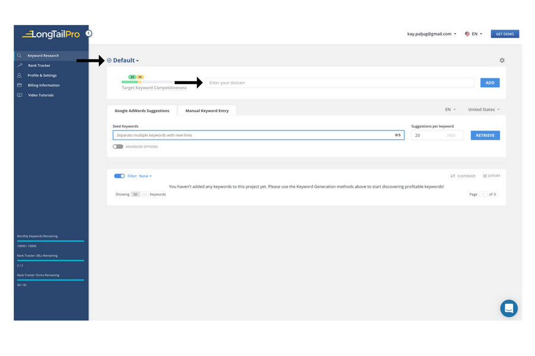Open the account email dropdown
Screen dimensions: 535x356
coord(432,34)
